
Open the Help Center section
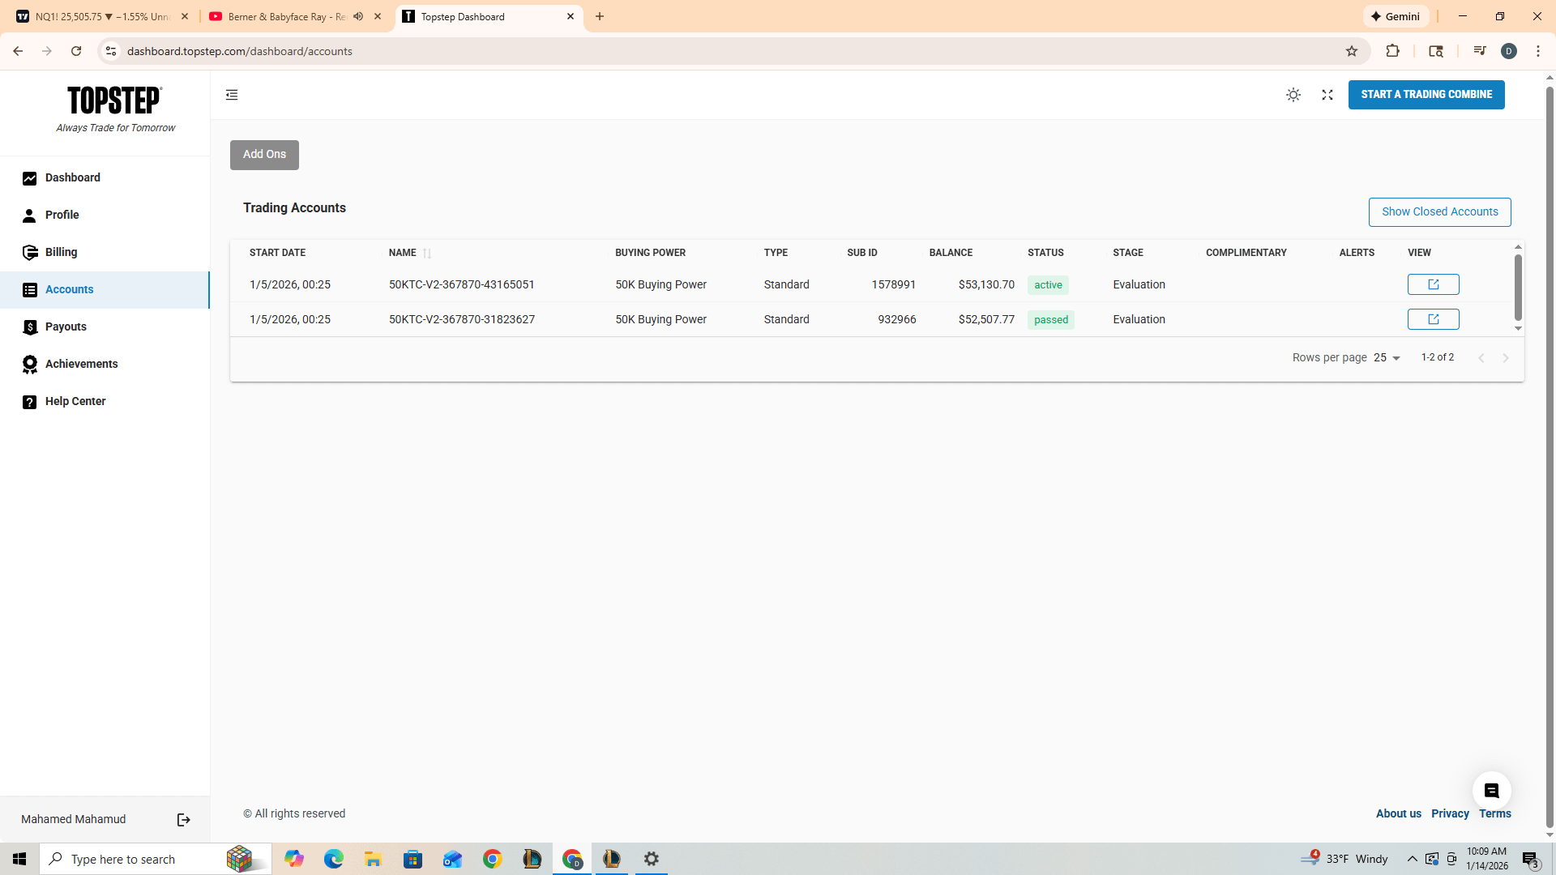tap(75, 401)
